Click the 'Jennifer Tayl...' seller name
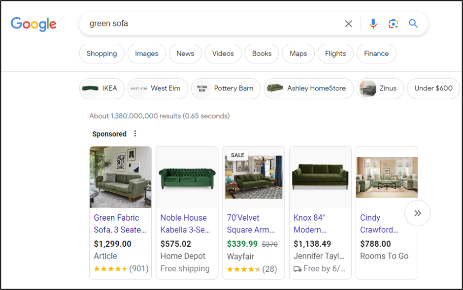Screen dimensions: 463x290 (319, 256)
